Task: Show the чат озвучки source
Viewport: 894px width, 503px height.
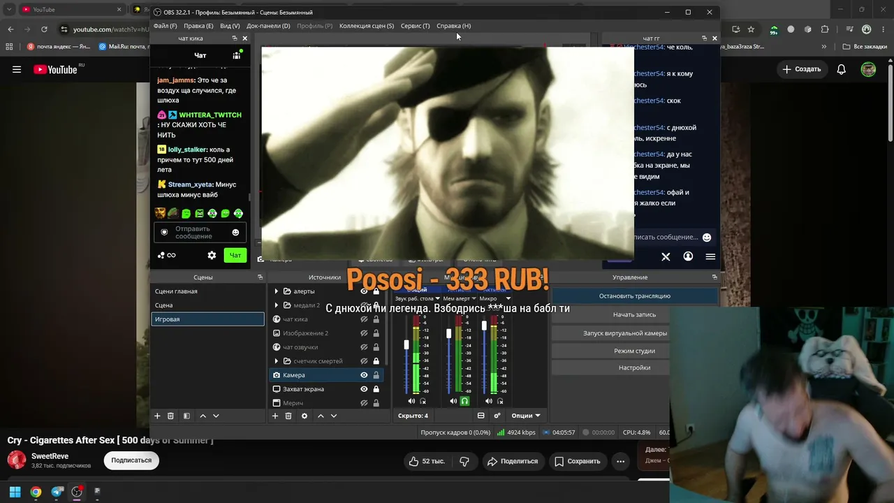Action: tap(364, 347)
